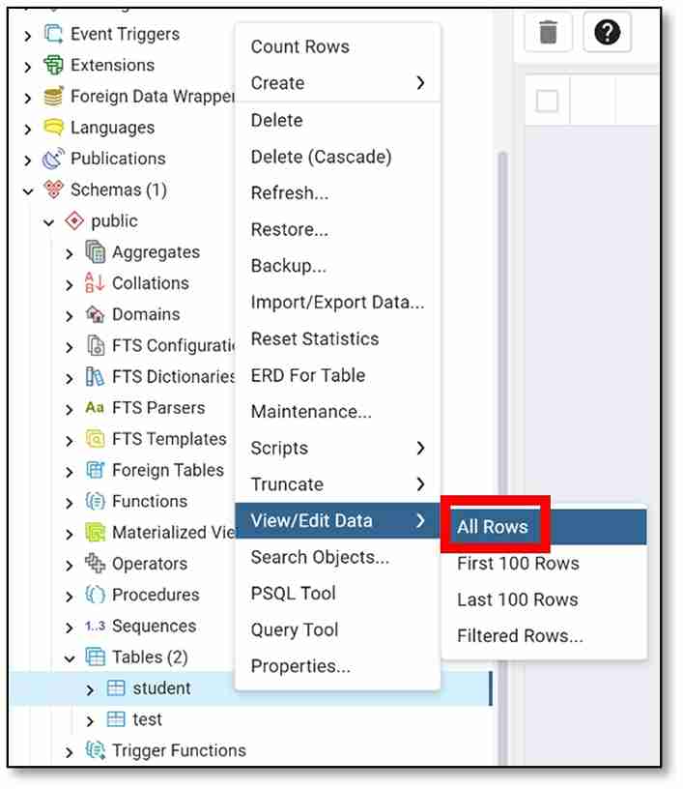This screenshot has height=789, width=683.
Task: Choose Properties... menu entry
Action: click(x=338, y=666)
